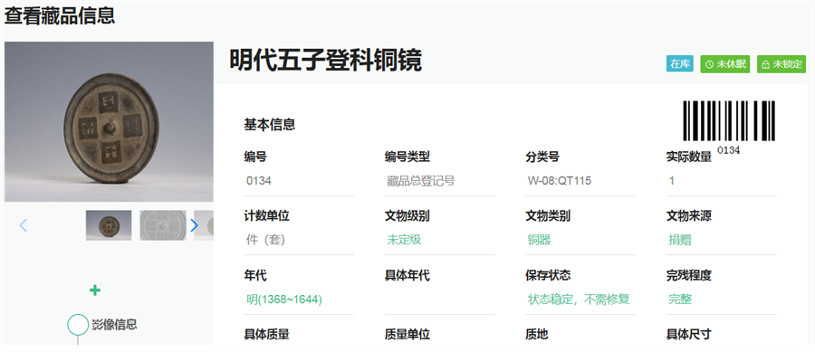Click the 编号类型 field label
This screenshot has width=815, height=352.
[x=407, y=157]
